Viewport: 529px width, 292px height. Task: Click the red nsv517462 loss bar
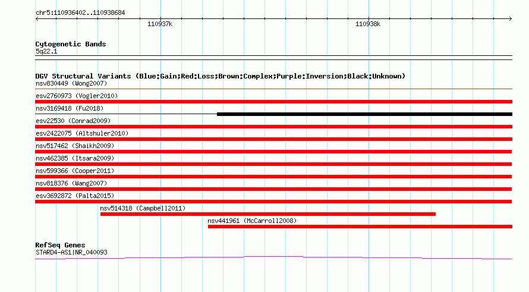(273, 152)
